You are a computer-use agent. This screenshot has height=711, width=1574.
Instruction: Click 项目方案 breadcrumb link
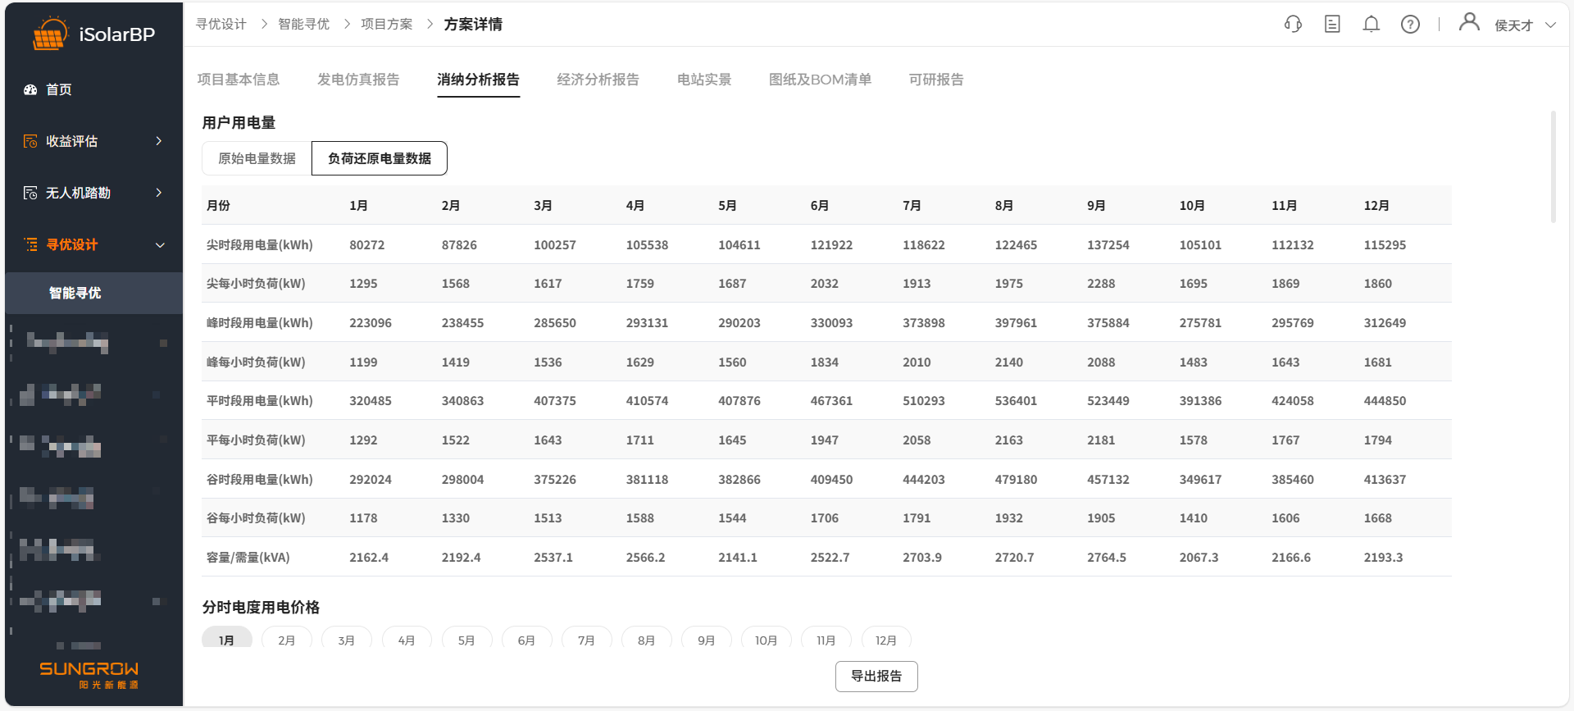click(x=386, y=25)
